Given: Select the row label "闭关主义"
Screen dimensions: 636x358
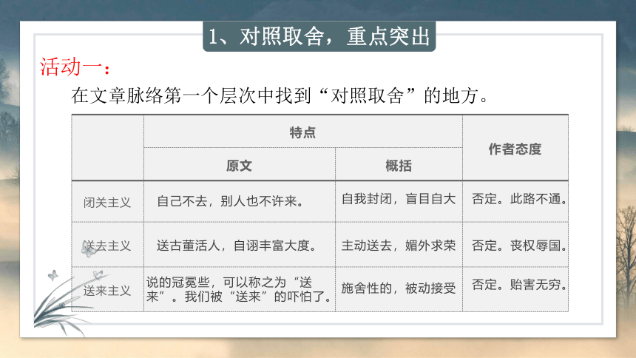Looking at the screenshot, I should point(107,202).
